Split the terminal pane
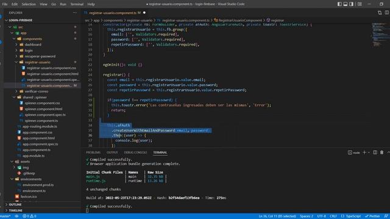Screen dimensions: 390x219 tap(375, 153)
